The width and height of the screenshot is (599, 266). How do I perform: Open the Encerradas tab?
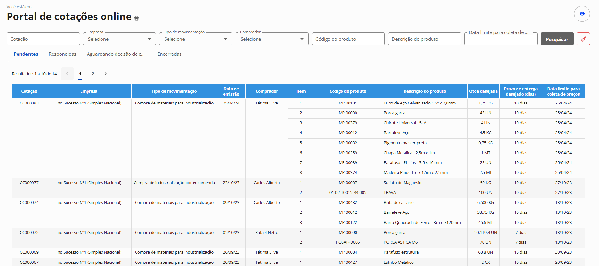(169, 54)
